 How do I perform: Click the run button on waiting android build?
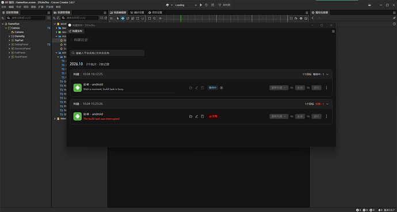point(316,88)
